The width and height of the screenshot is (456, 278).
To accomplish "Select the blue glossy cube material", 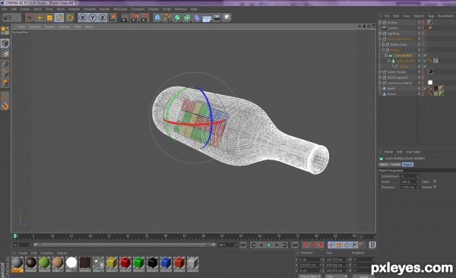I will pos(166,263).
